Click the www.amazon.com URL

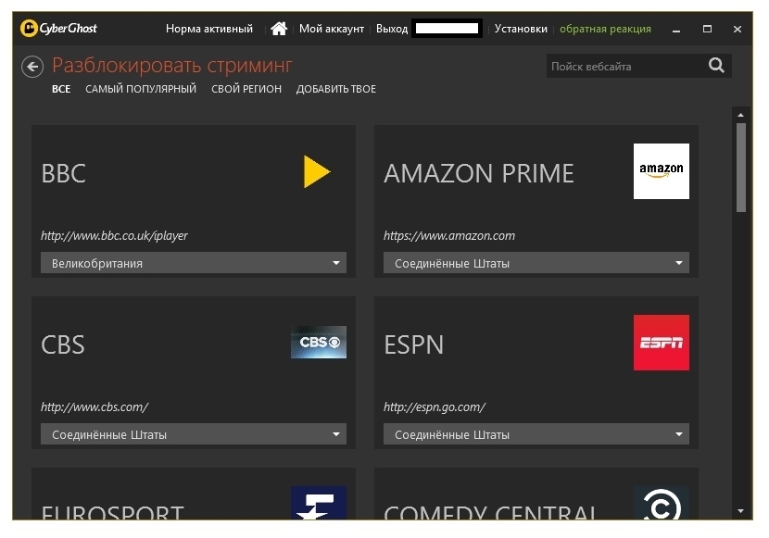pyautogui.click(x=449, y=236)
